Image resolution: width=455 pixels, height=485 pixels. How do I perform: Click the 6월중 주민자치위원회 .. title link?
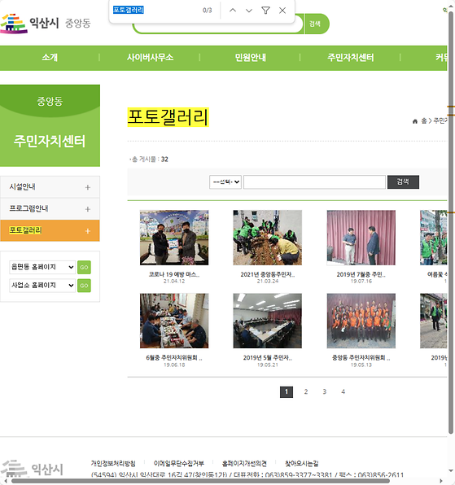coord(174,358)
